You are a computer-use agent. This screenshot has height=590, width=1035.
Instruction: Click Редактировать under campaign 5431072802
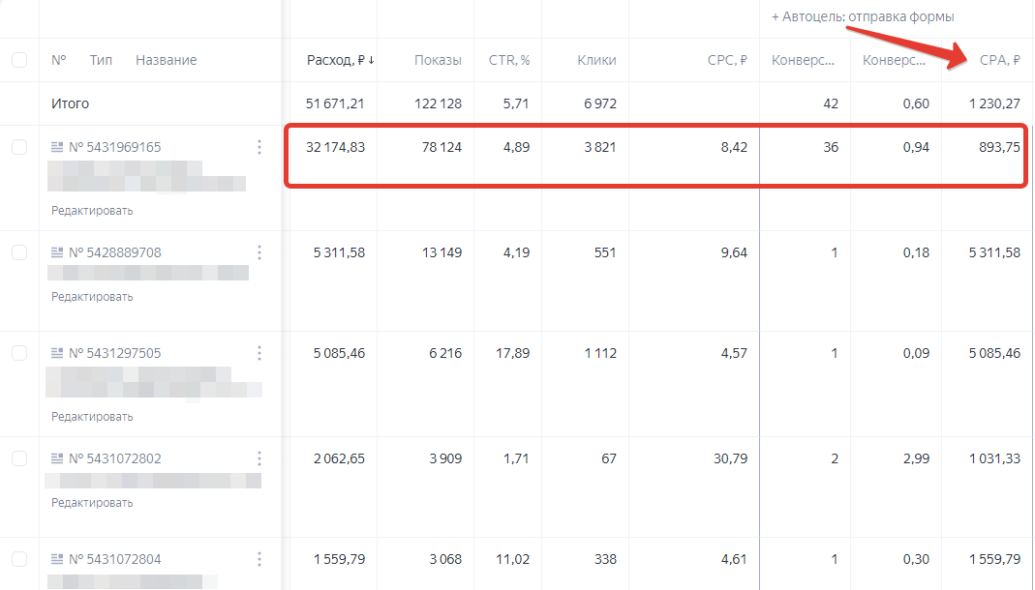pos(92,503)
